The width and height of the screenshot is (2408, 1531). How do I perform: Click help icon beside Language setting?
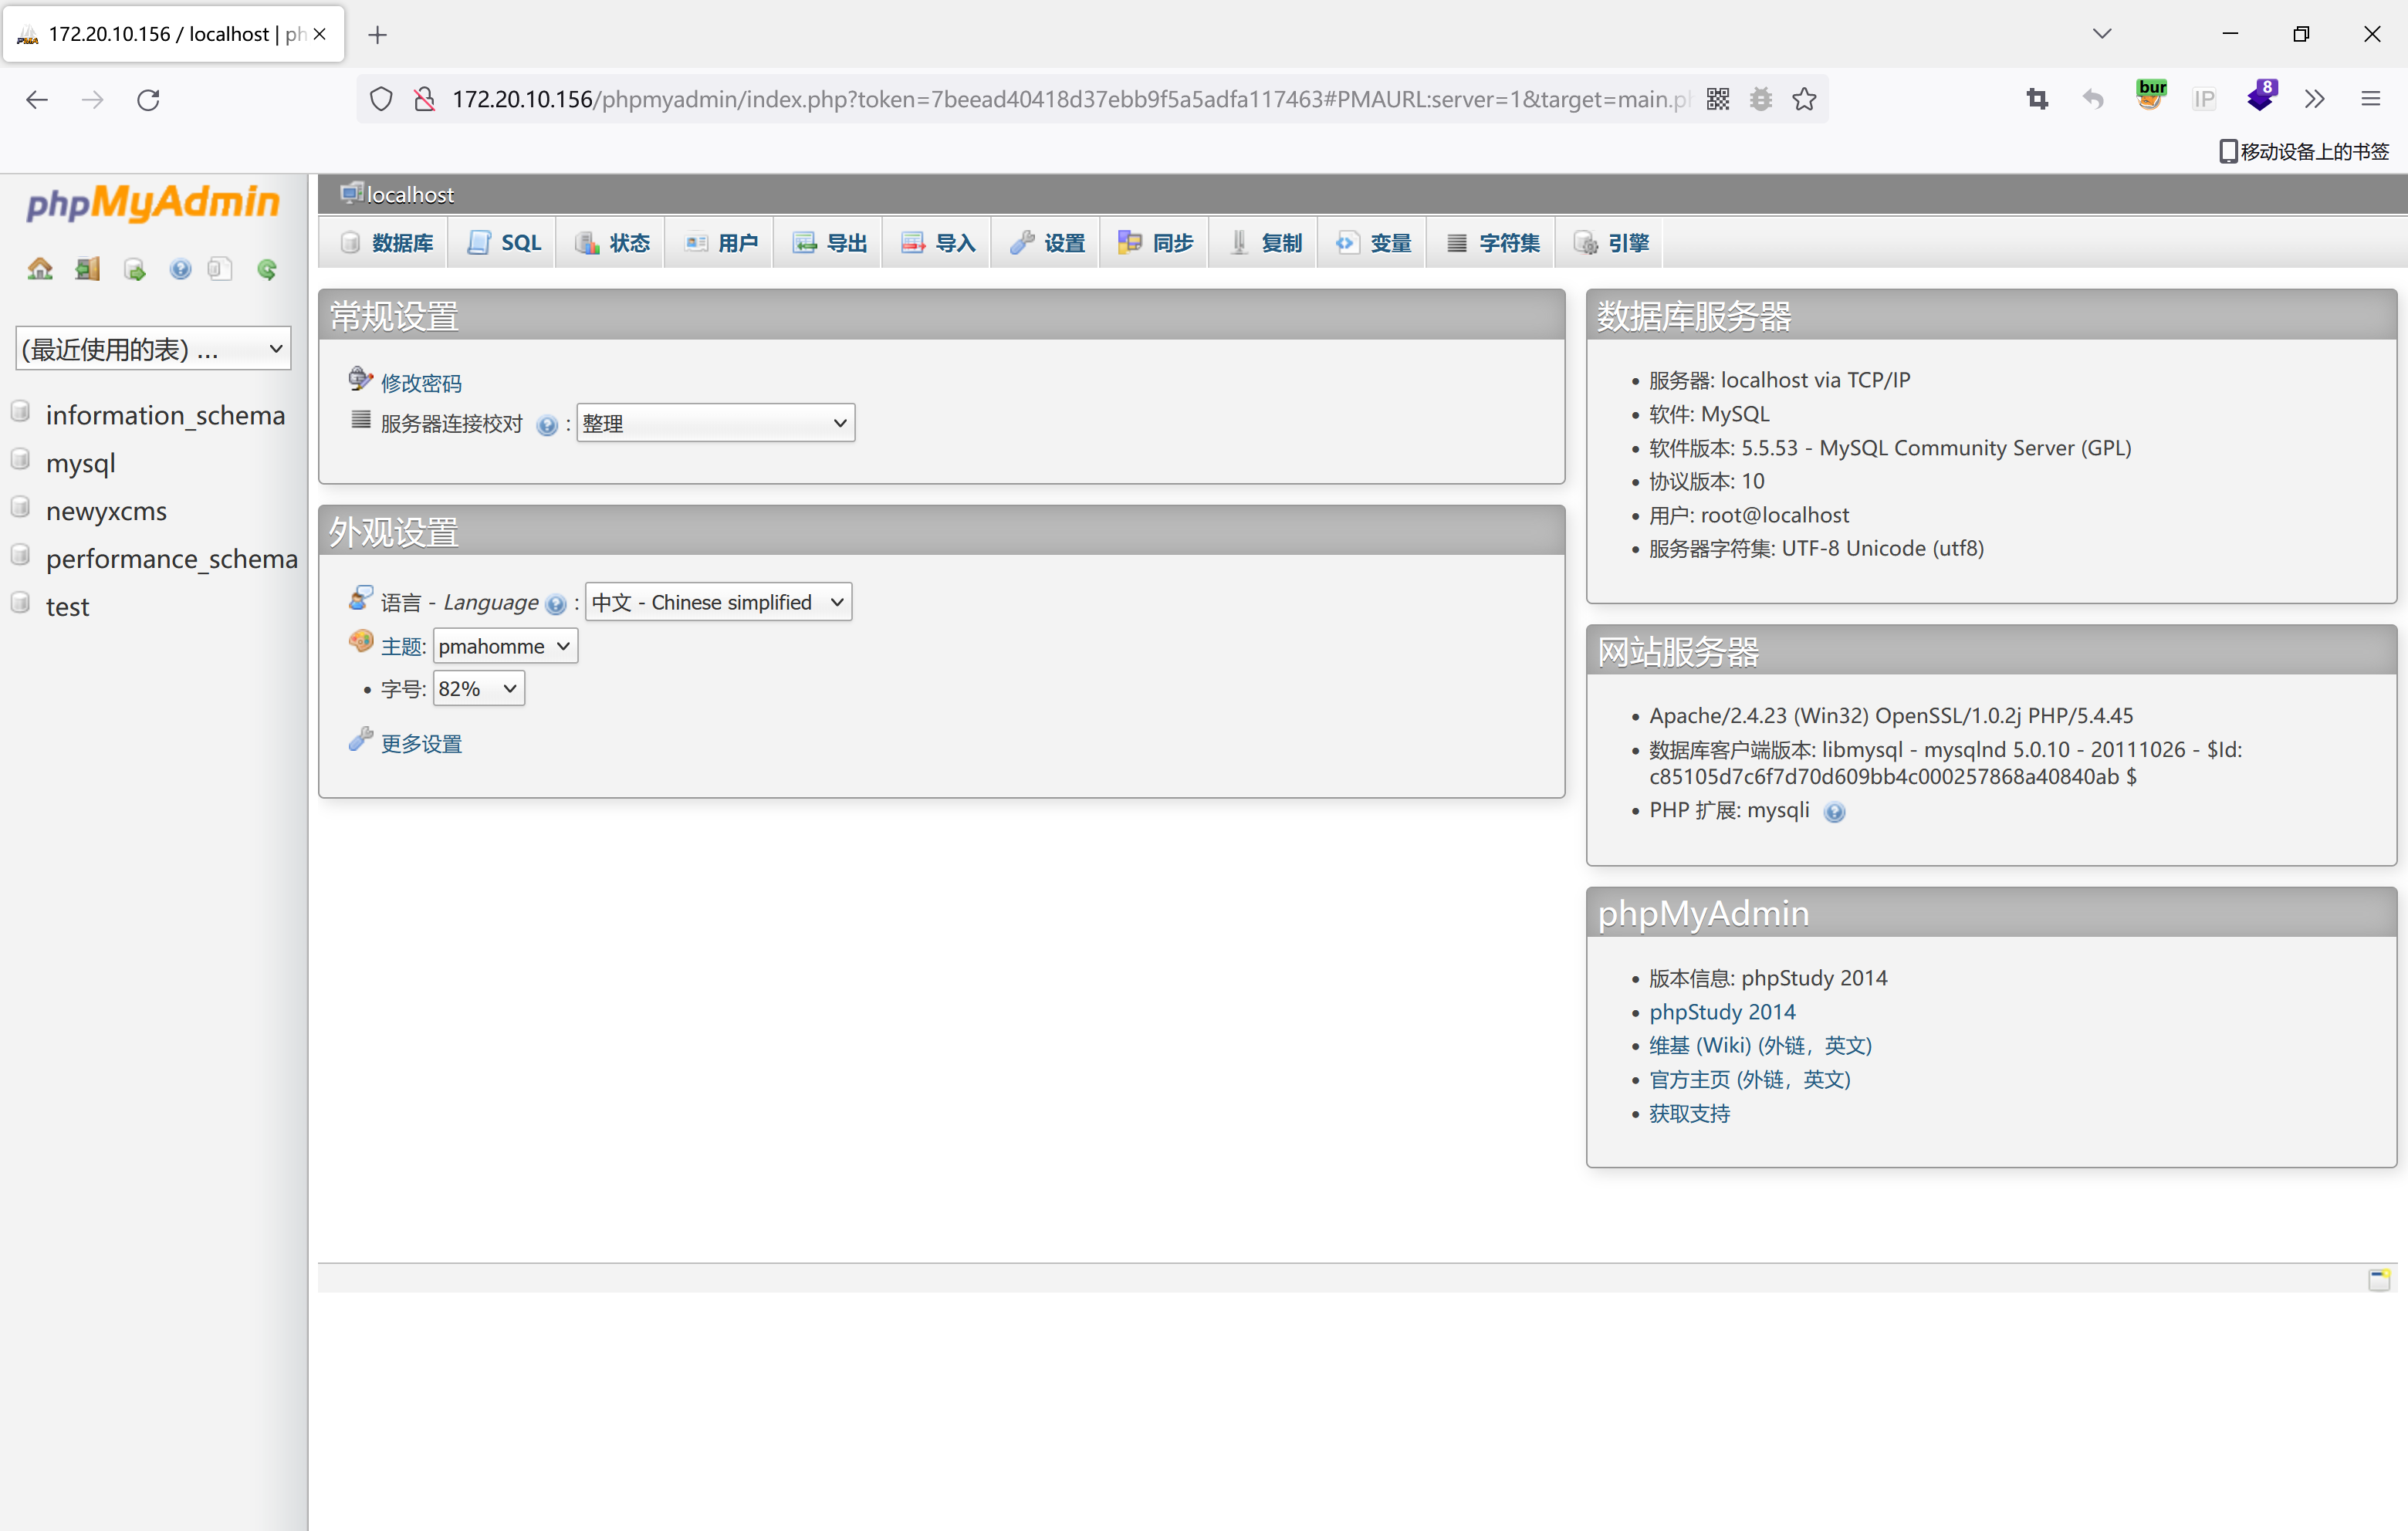(x=557, y=604)
